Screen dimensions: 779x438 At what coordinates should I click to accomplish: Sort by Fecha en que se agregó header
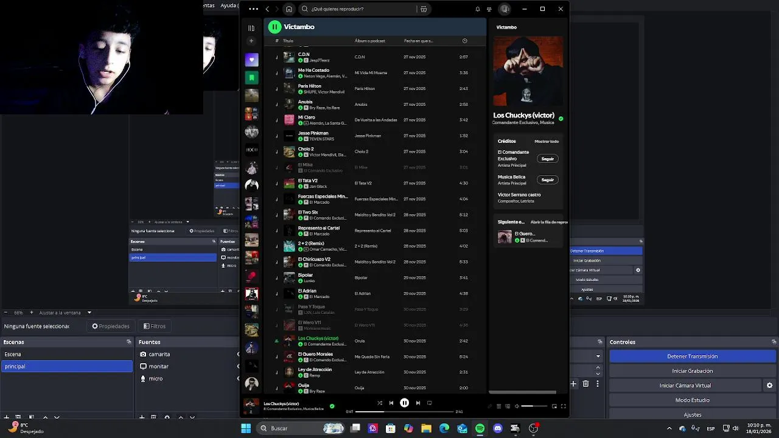pos(418,41)
